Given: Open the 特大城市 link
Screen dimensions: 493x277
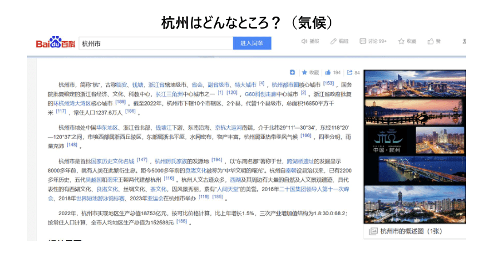Looking at the screenshot, I should (245, 85).
